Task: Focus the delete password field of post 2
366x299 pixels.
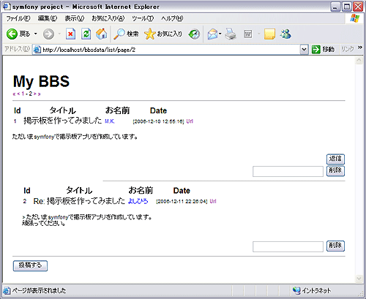Action: click(x=288, y=246)
